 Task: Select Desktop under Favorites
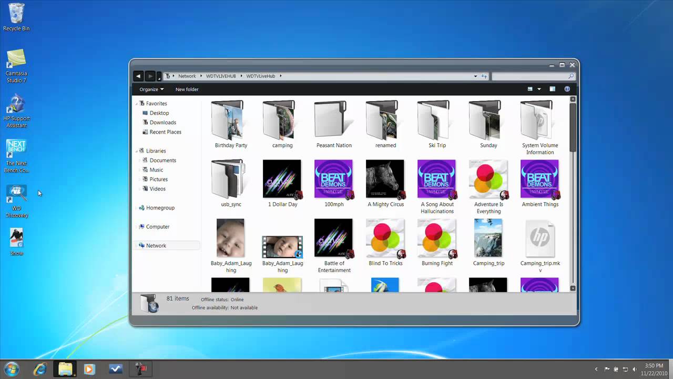[x=159, y=113]
